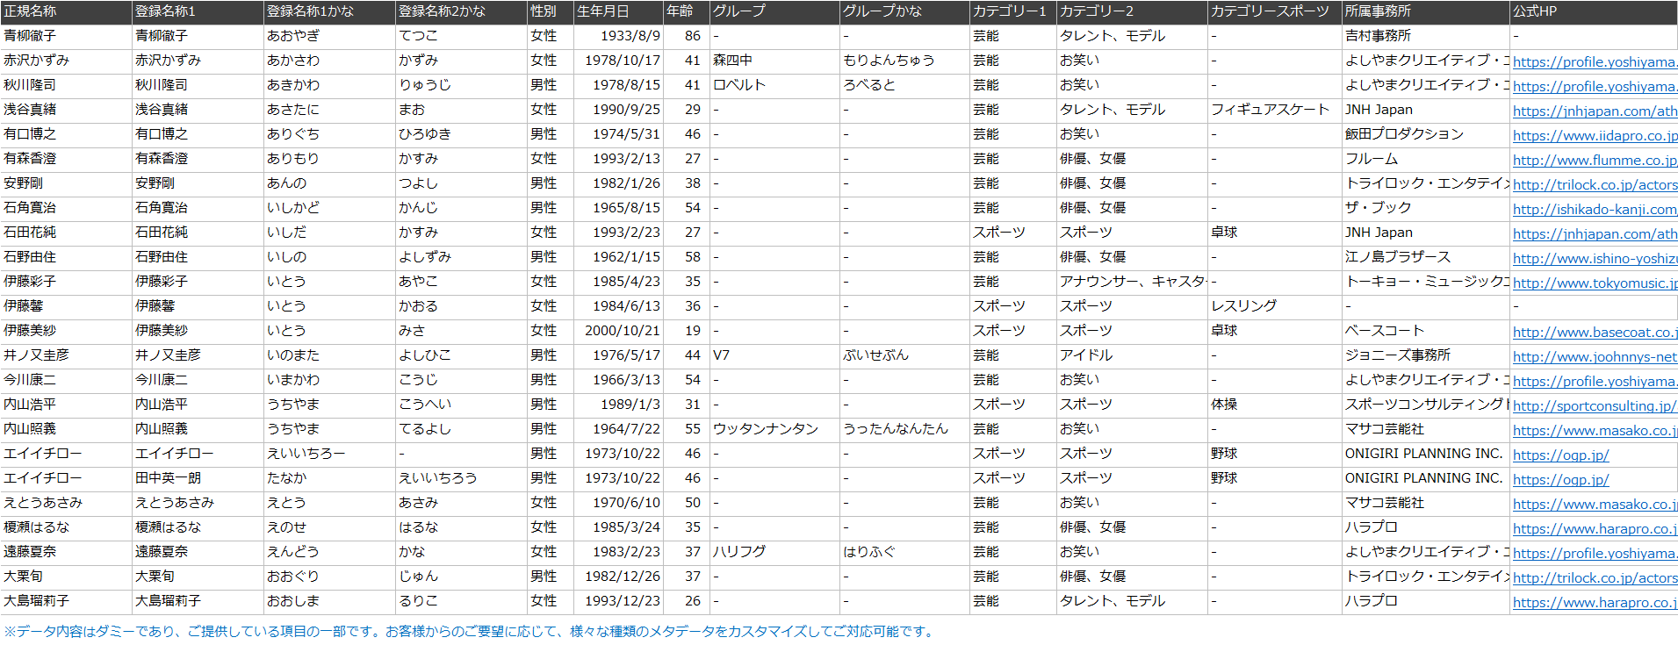Click the 正規名称 column header

click(30, 11)
